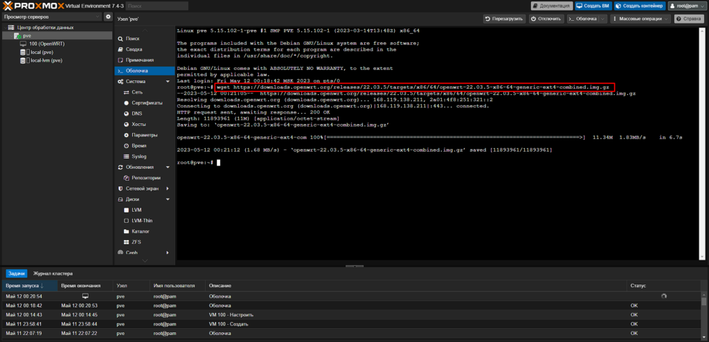Click Отключить button
709x342 pixels.
547,19
